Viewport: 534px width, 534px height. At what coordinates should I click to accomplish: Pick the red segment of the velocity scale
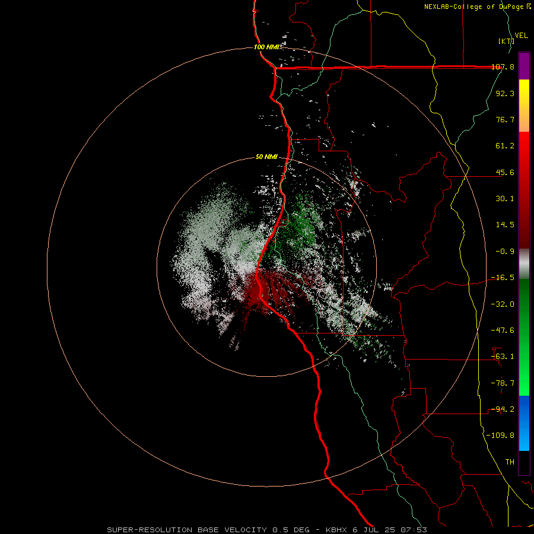tap(524, 190)
